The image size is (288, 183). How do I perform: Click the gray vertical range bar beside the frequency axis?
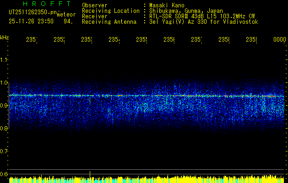(9, 105)
